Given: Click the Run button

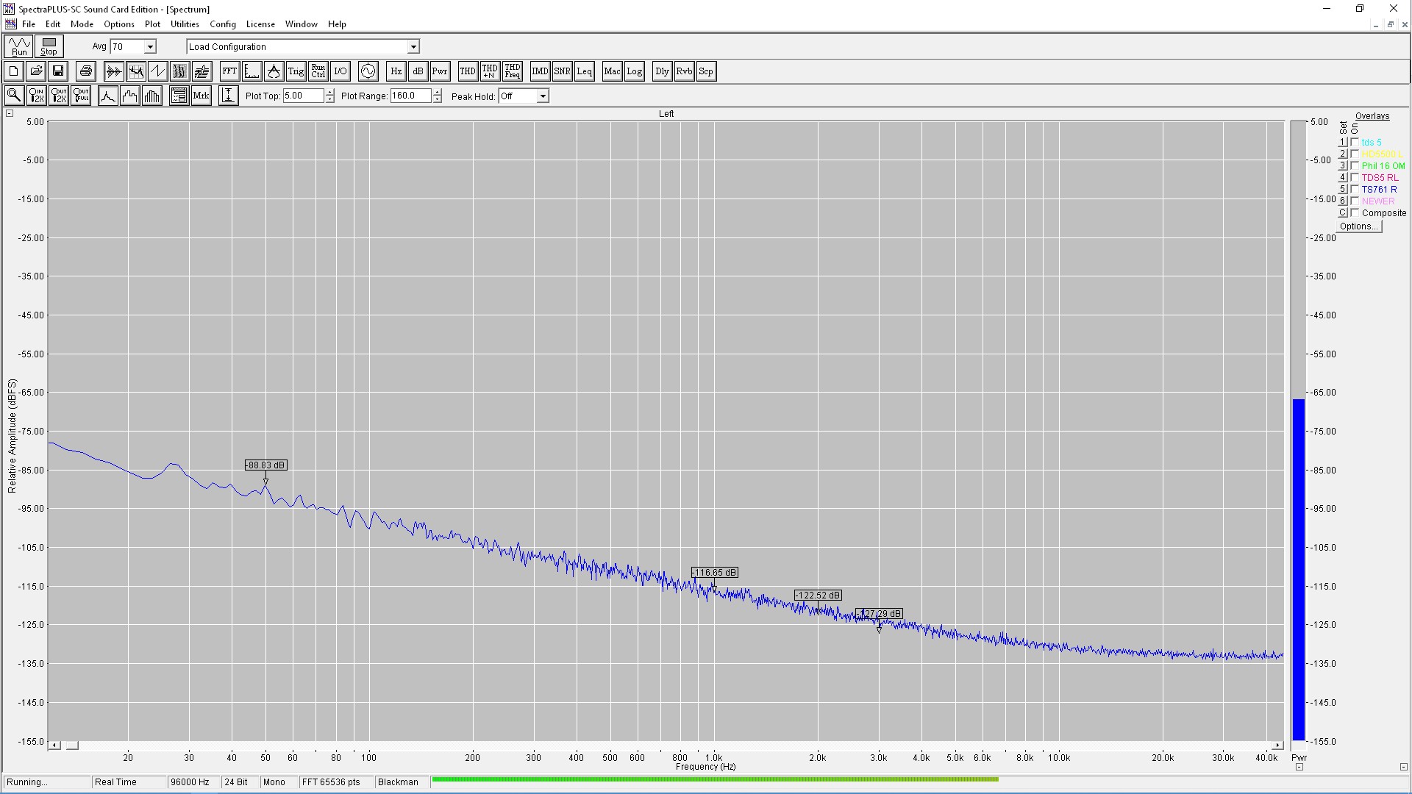Looking at the screenshot, I should (x=19, y=46).
